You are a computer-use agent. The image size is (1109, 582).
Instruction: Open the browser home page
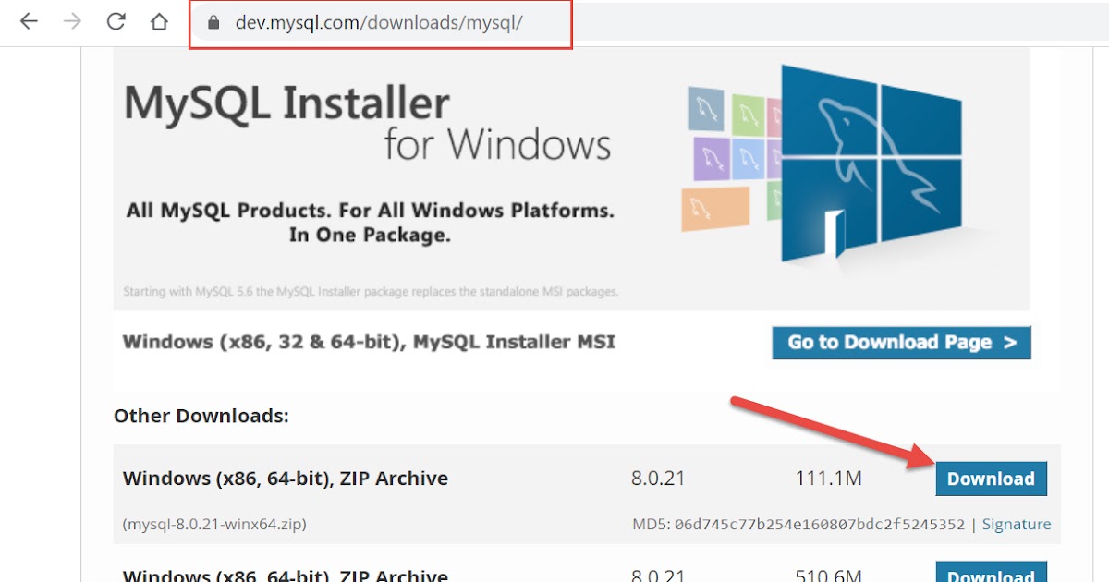pos(157,20)
